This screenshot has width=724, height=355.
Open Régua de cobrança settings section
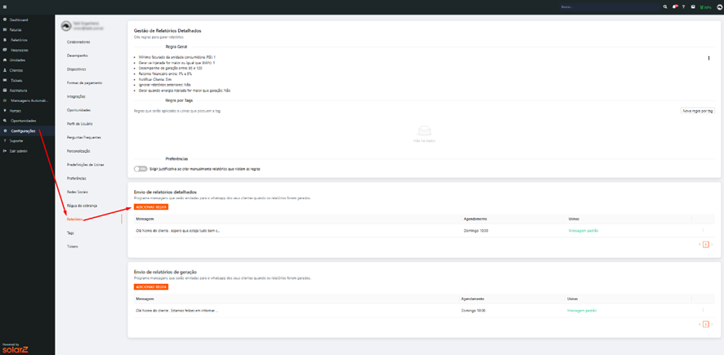click(82, 206)
